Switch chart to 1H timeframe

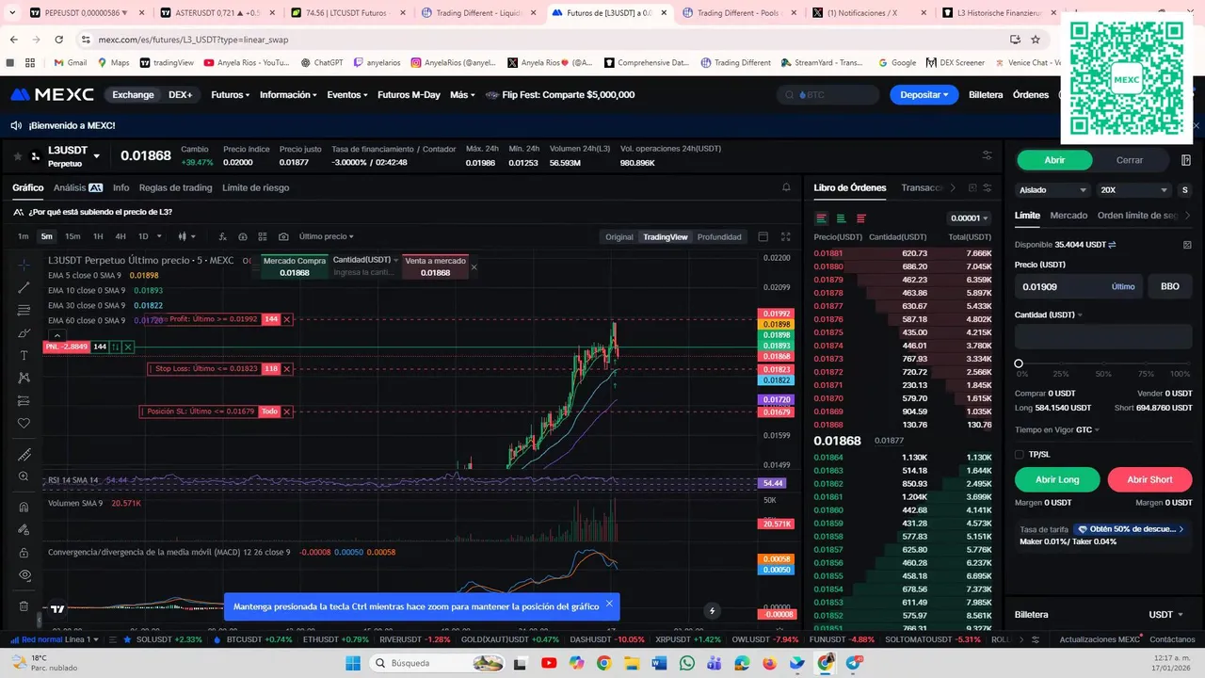pos(98,236)
